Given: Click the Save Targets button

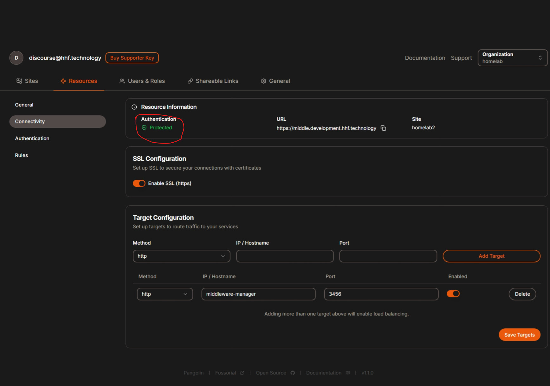Looking at the screenshot, I should [x=520, y=335].
